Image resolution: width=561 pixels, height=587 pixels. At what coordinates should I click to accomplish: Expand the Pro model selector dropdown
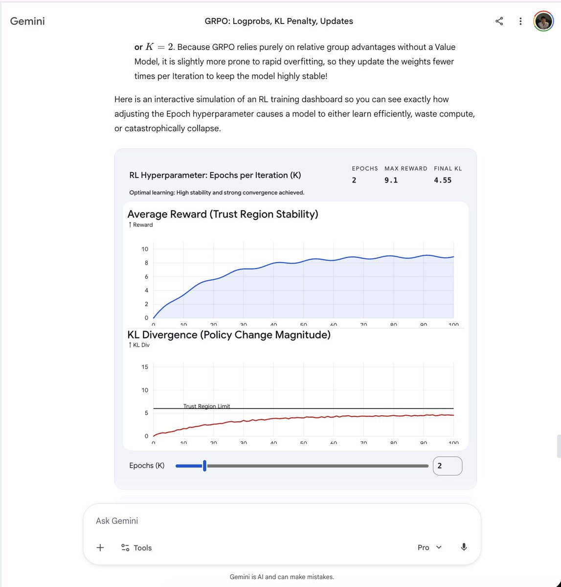pos(429,547)
